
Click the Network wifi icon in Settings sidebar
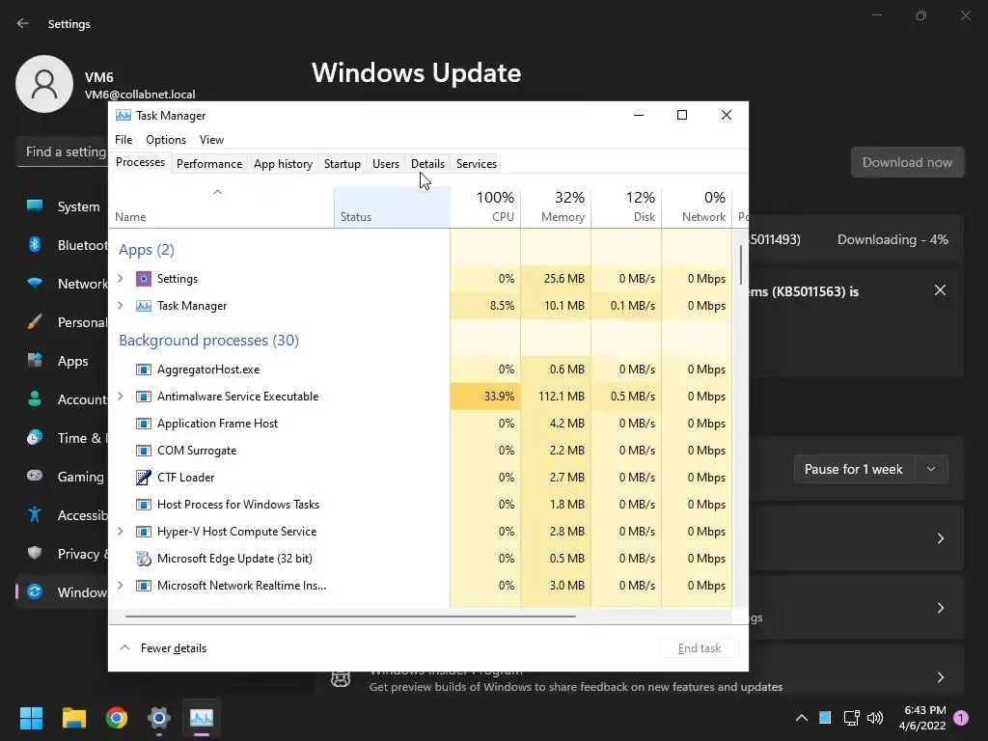pyautogui.click(x=35, y=283)
